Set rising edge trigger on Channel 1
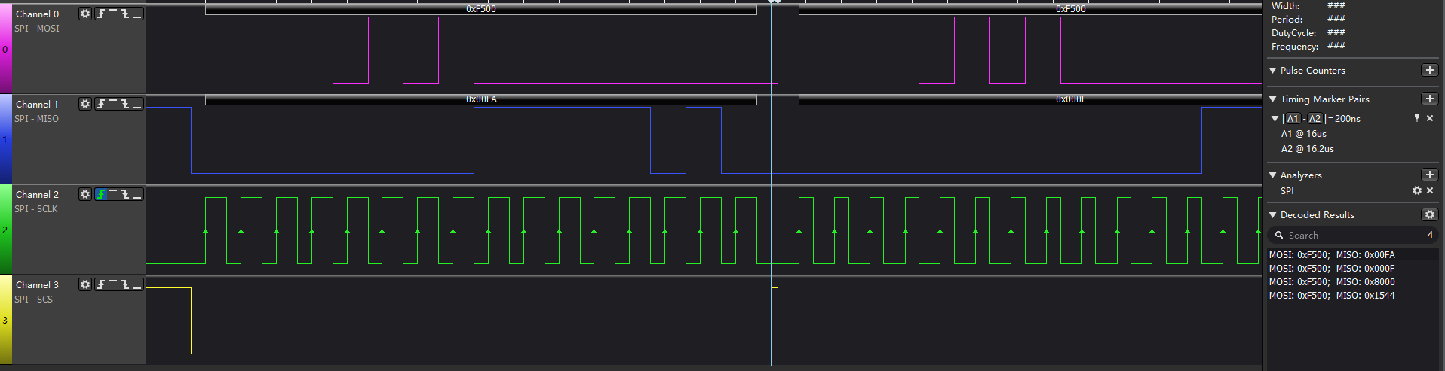 coord(101,104)
